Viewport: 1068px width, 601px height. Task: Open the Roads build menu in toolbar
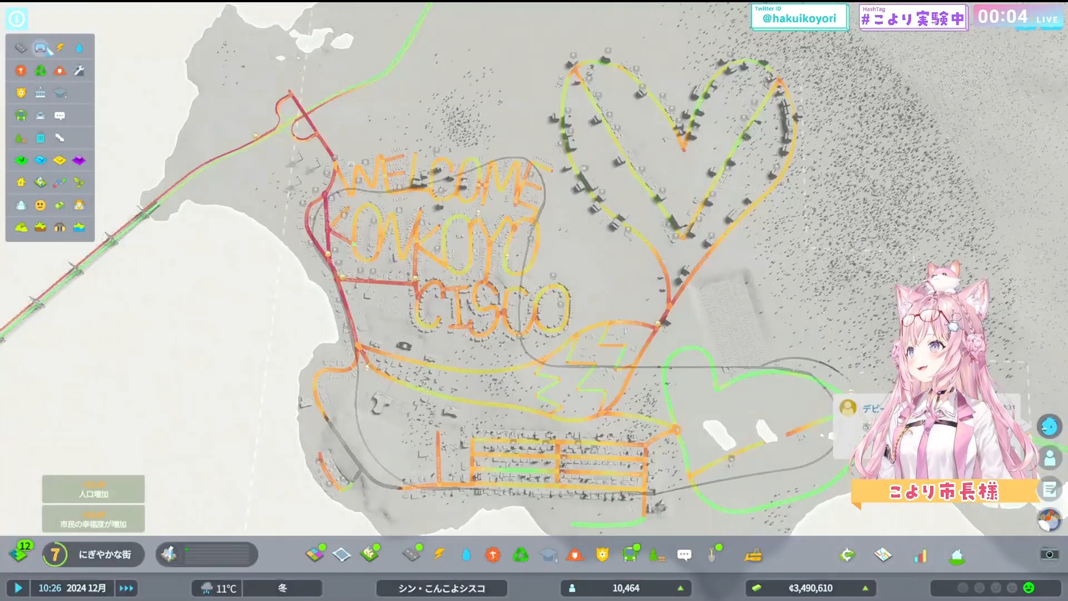(412, 554)
